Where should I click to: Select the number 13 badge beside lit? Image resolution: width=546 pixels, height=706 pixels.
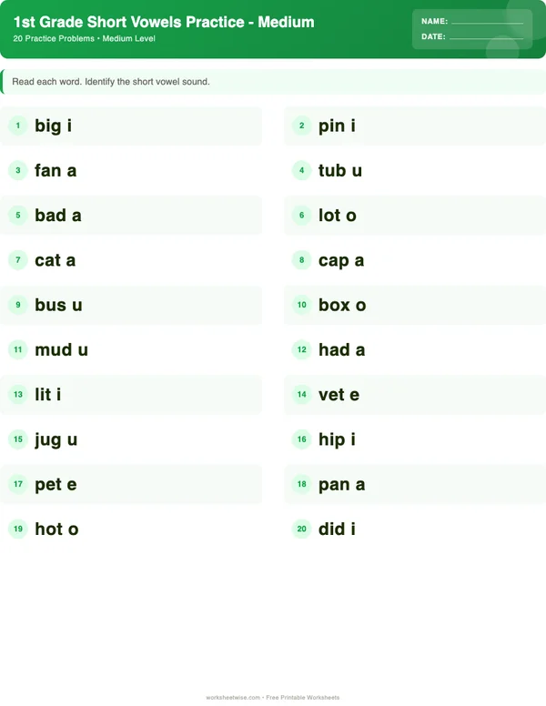pos(17,395)
